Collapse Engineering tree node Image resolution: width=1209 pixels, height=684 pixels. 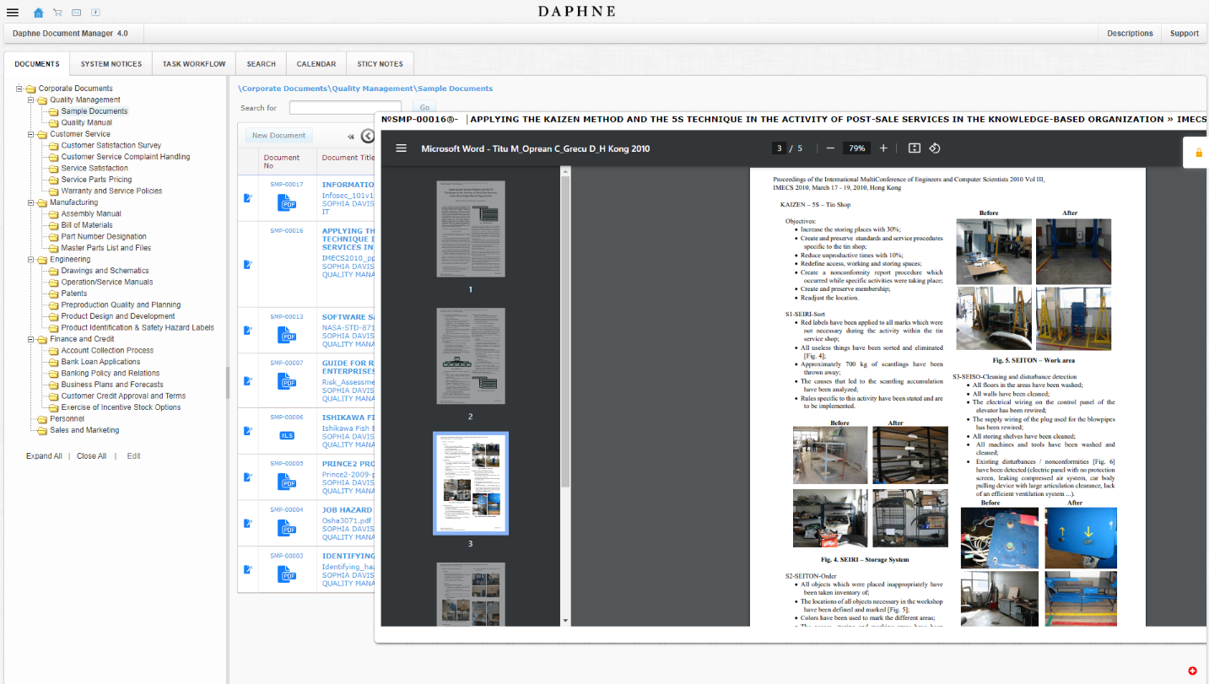[30, 259]
